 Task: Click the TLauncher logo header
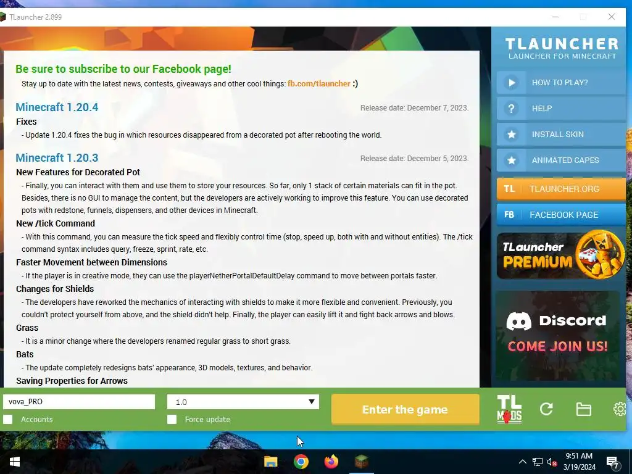point(562,48)
